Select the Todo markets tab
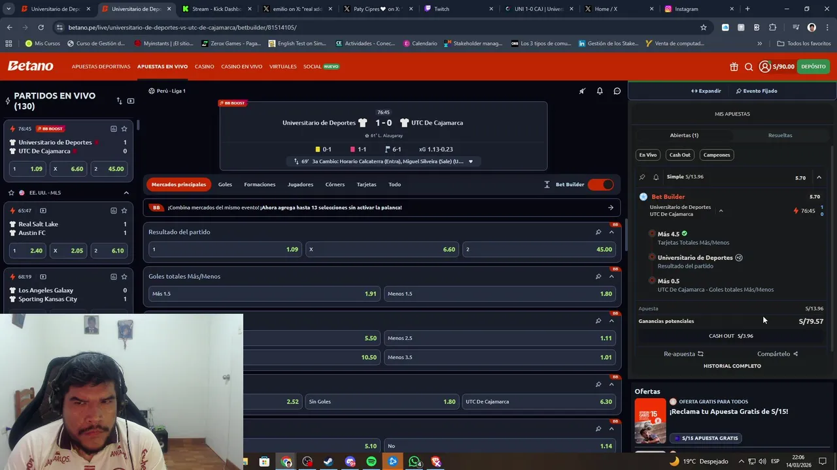The image size is (837, 470). 394,185
